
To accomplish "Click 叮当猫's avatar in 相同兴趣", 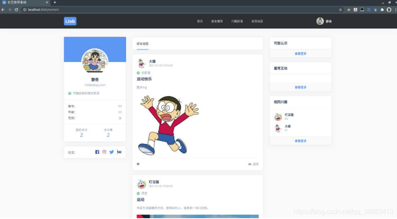I will (278, 117).
